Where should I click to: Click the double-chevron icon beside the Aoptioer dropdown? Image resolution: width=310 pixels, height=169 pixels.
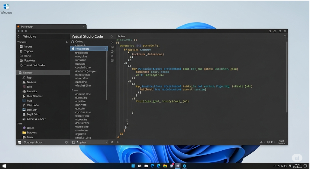click(x=112, y=142)
